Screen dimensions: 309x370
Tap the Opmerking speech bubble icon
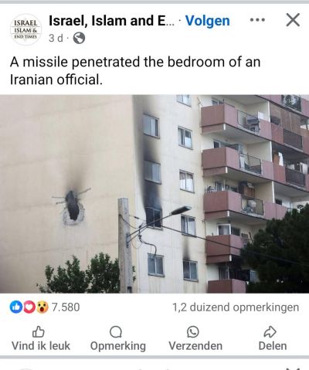(116, 331)
